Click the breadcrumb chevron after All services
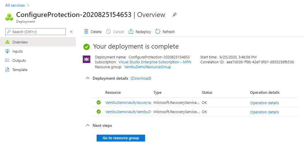Image resolution: width=304 pixels, height=147 pixels. click(28, 5)
